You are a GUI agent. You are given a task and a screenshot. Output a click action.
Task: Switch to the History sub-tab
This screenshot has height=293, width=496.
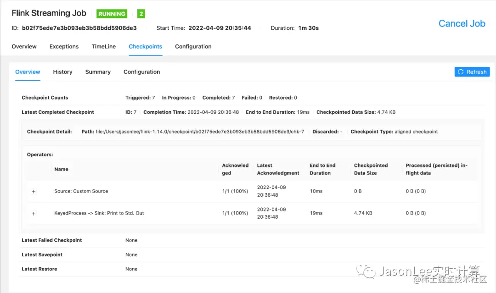pyautogui.click(x=62, y=72)
